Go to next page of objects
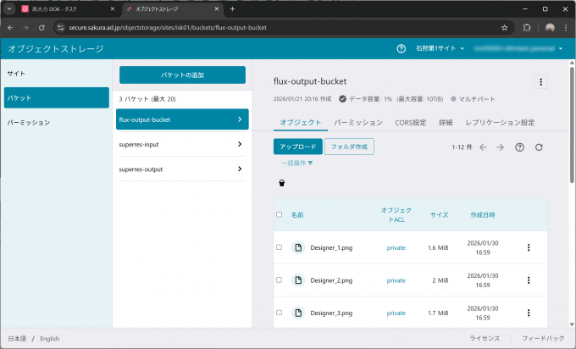 tap(501, 147)
